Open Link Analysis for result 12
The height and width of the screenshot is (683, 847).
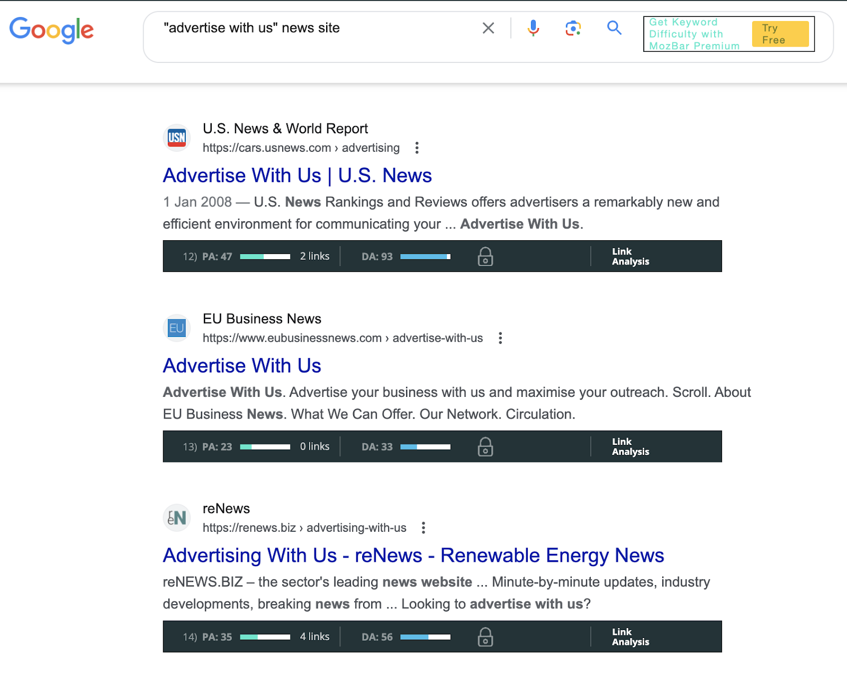[x=630, y=257]
